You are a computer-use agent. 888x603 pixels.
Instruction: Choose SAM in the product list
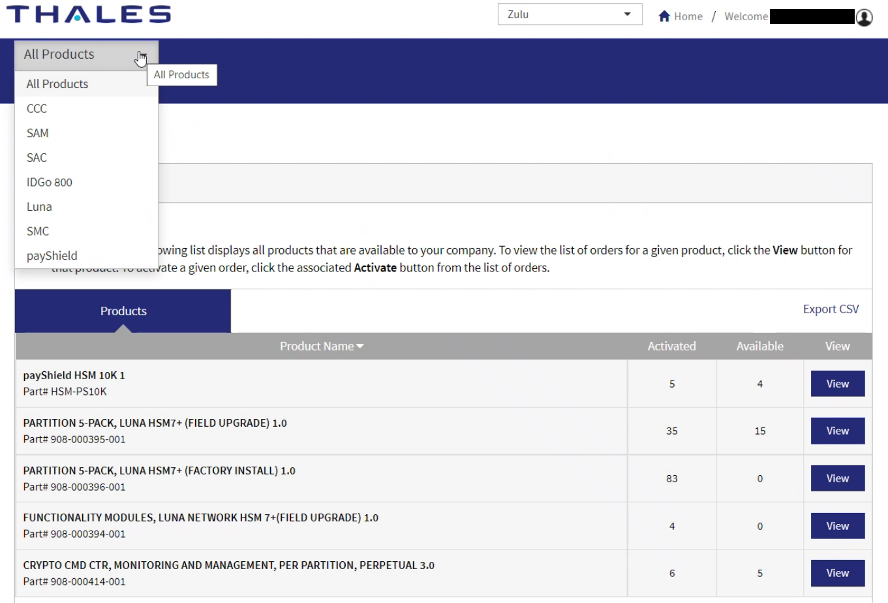86,133
